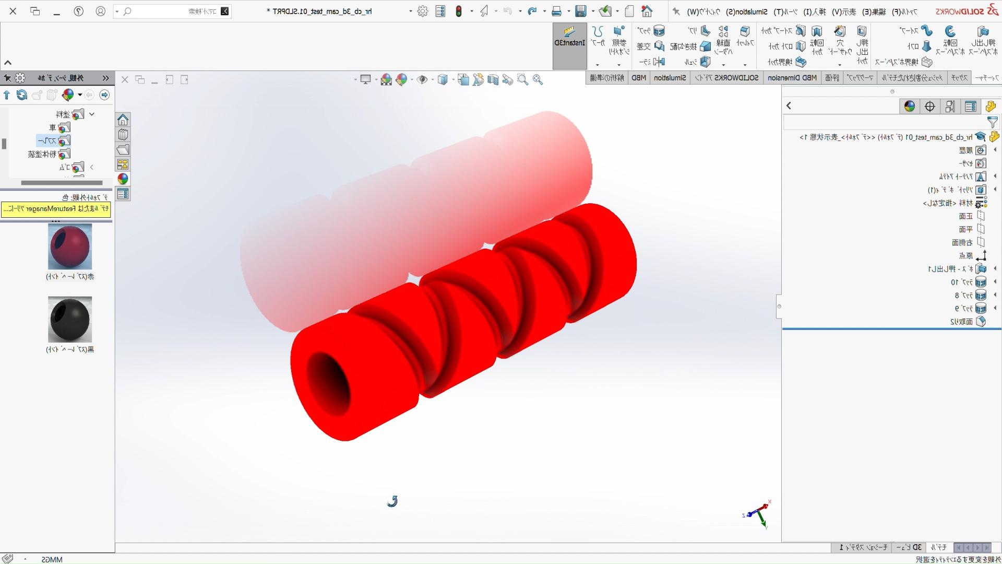Open the ファイル(F) menu
The height and width of the screenshot is (564, 1002).
[904, 11]
